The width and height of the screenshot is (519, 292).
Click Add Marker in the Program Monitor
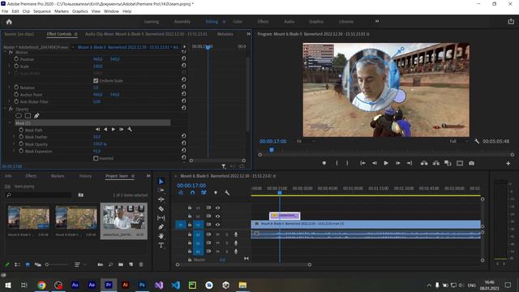[324, 163]
